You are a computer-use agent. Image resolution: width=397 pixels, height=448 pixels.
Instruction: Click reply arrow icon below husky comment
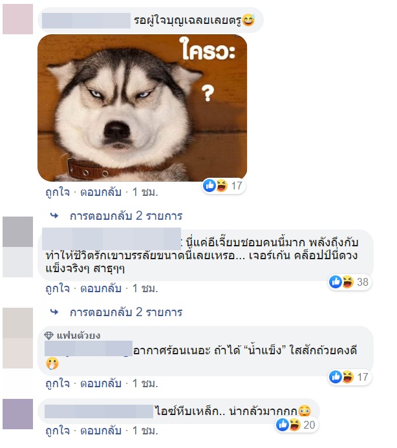(x=54, y=216)
